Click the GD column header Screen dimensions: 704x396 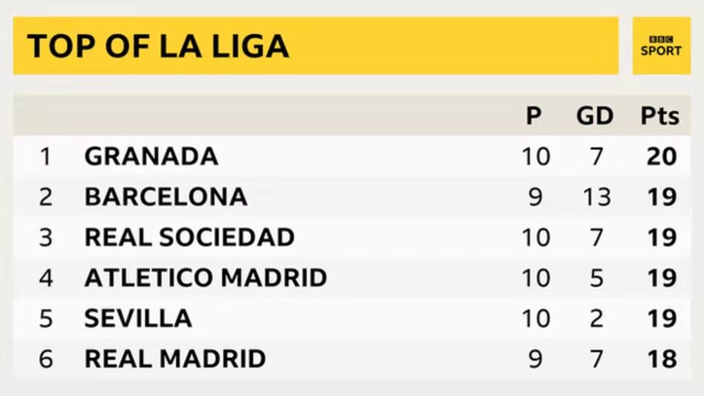tap(595, 115)
